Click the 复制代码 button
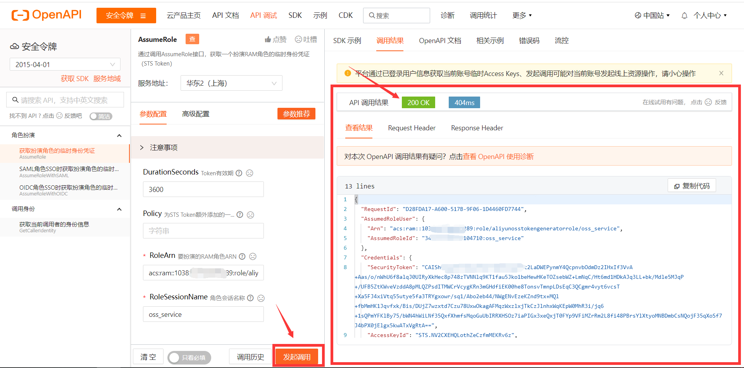This screenshot has width=744, height=368. click(x=692, y=186)
